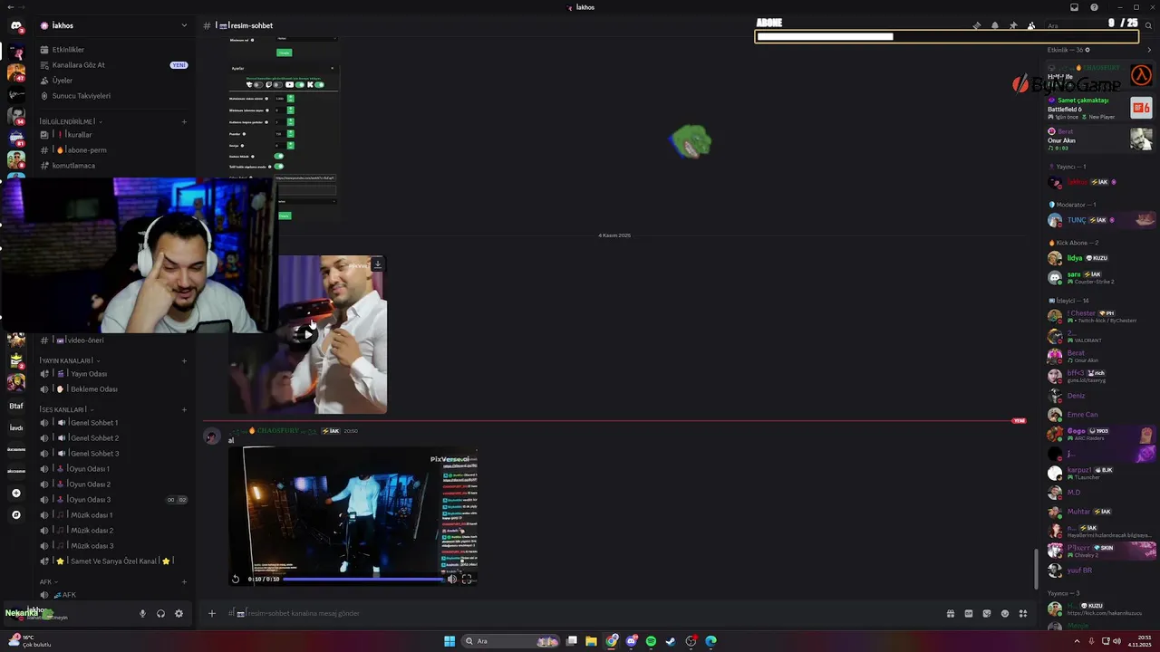Download the man in white shirt video

coord(377,264)
